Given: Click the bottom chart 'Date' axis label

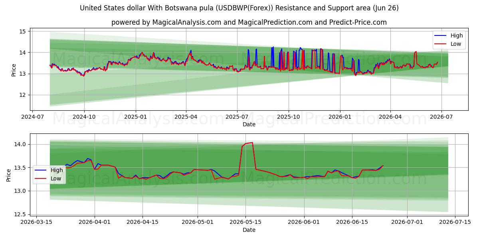Looking at the screenshot, I should click(249, 230).
